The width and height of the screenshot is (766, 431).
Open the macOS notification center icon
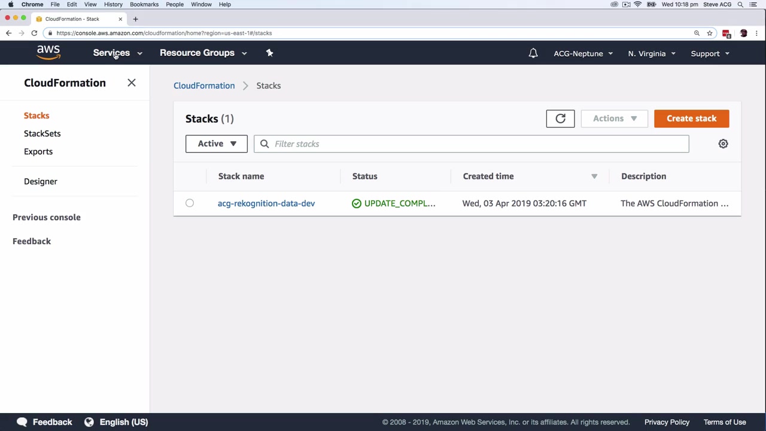pyautogui.click(x=753, y=4)
